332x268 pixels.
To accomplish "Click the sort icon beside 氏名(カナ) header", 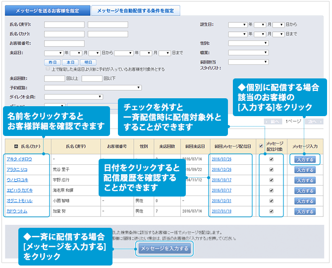I will pos(15,146).
